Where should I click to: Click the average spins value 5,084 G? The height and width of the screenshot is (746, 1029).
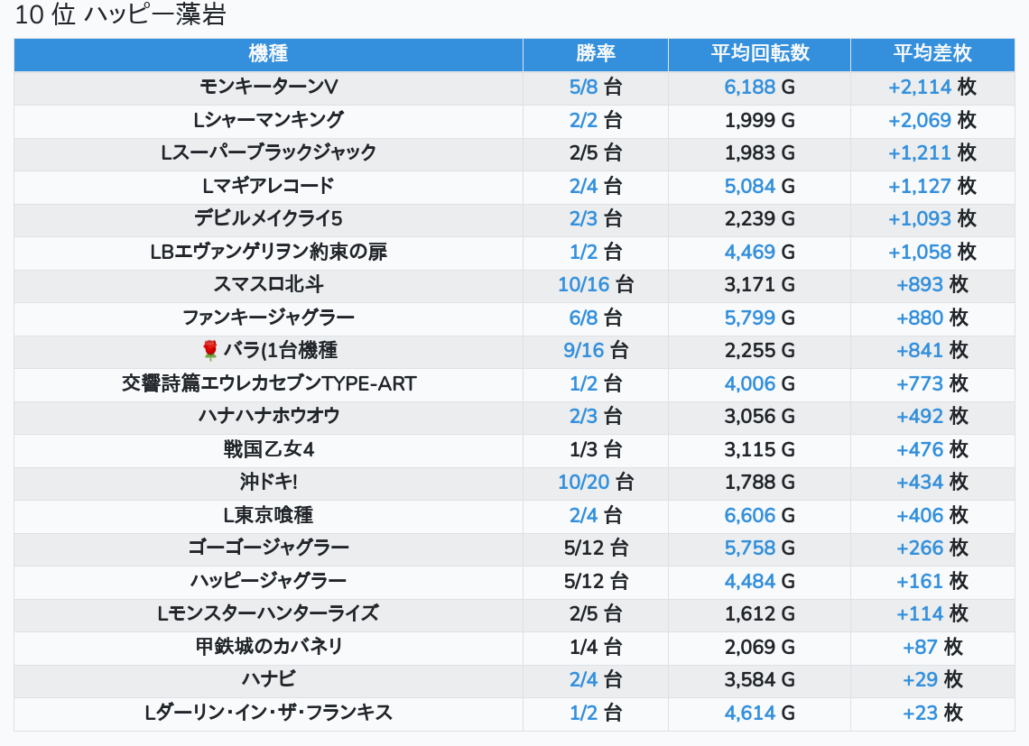pos(760,186)
